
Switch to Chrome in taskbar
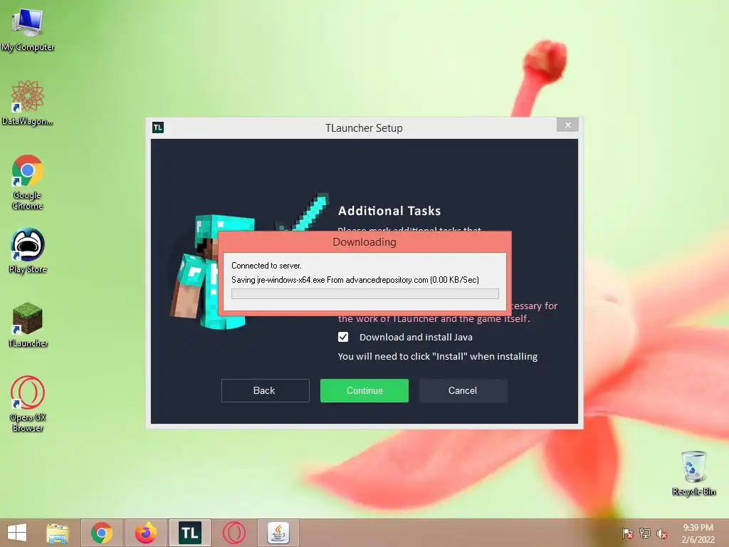point(102,533)
